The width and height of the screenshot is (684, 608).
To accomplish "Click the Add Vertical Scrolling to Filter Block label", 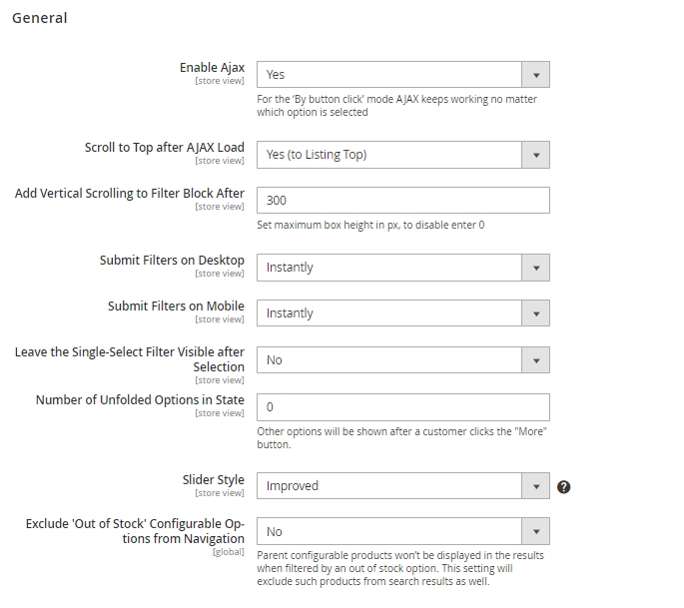I will (130, 194).
